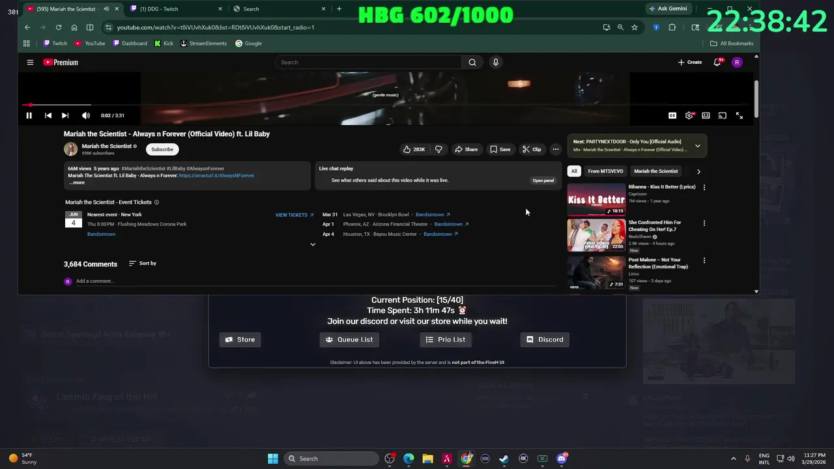Skip to the previous video
This screenshot has width=834, height=469.
tap(48, 115)
